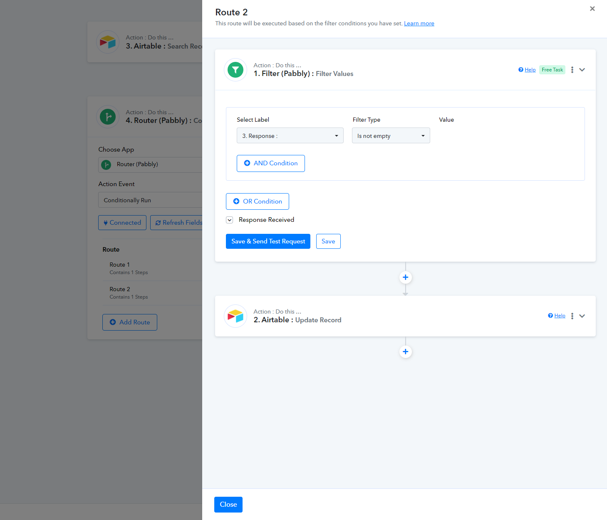Add an AND Condition to the filter

pyautogui.click(x=271, y=163)
